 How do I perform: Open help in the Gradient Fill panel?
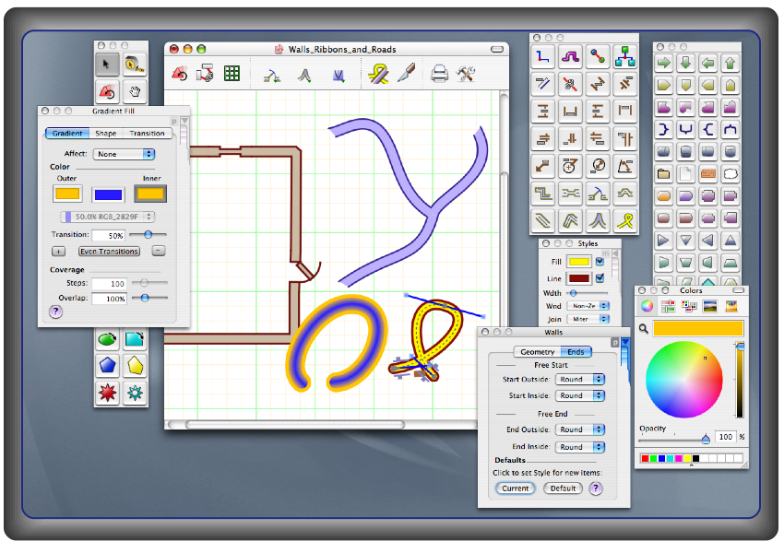click(x=55, y=312)
